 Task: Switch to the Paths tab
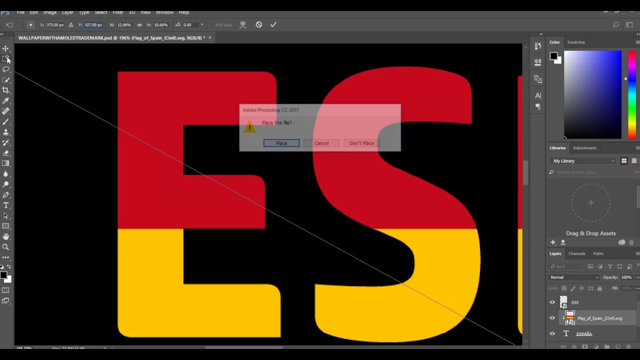point(598,253)
